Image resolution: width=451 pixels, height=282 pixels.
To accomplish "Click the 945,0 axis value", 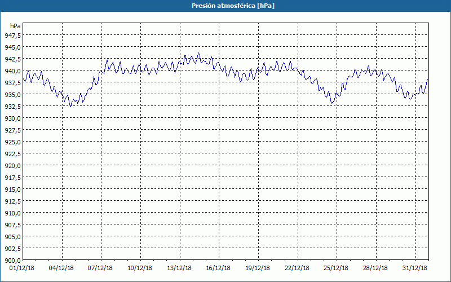I will pos(12,47).
